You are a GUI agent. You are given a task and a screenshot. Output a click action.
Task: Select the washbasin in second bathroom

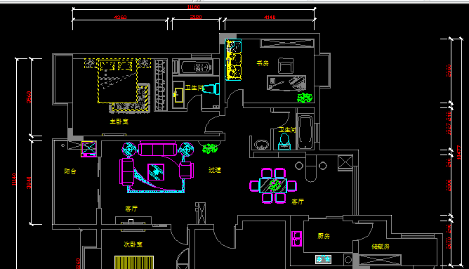[262, 144]
